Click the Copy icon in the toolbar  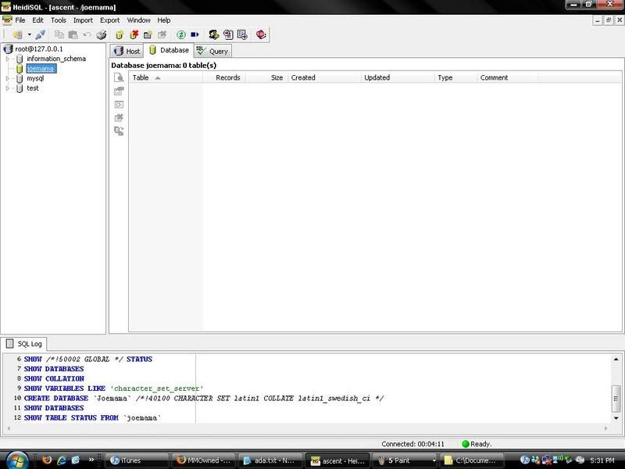(x=59, y=35)
